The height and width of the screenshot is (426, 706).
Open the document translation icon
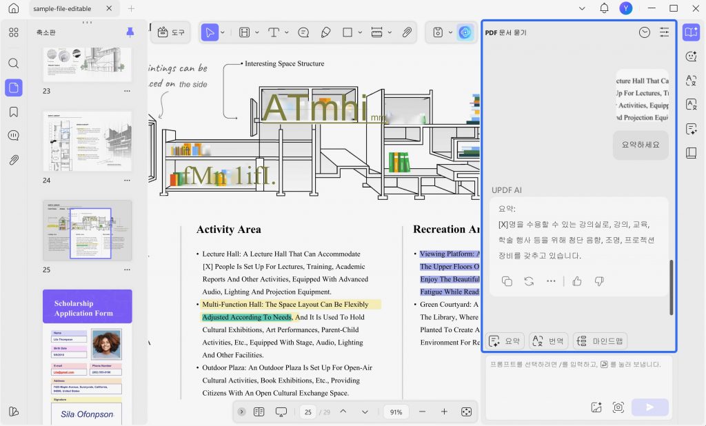pyautogui.click(x=691, y=105)
